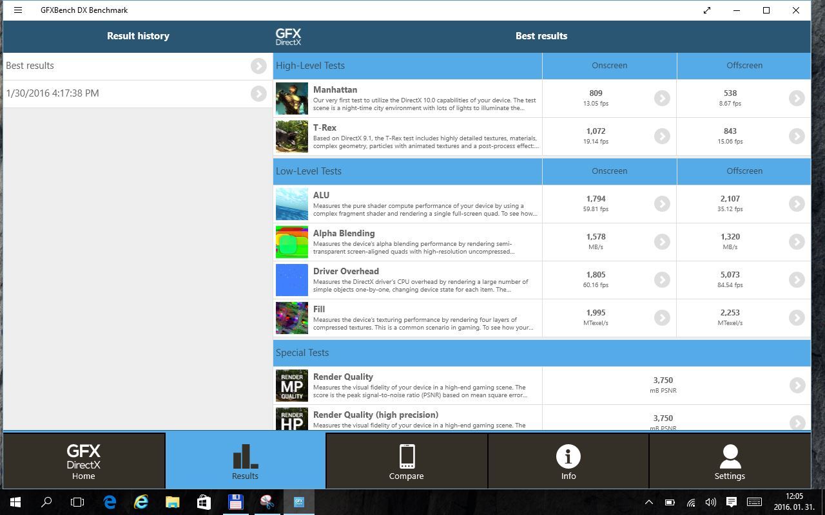Click the expand fullscreen arrow icon
825x515 pixels.
pos(707,10)
